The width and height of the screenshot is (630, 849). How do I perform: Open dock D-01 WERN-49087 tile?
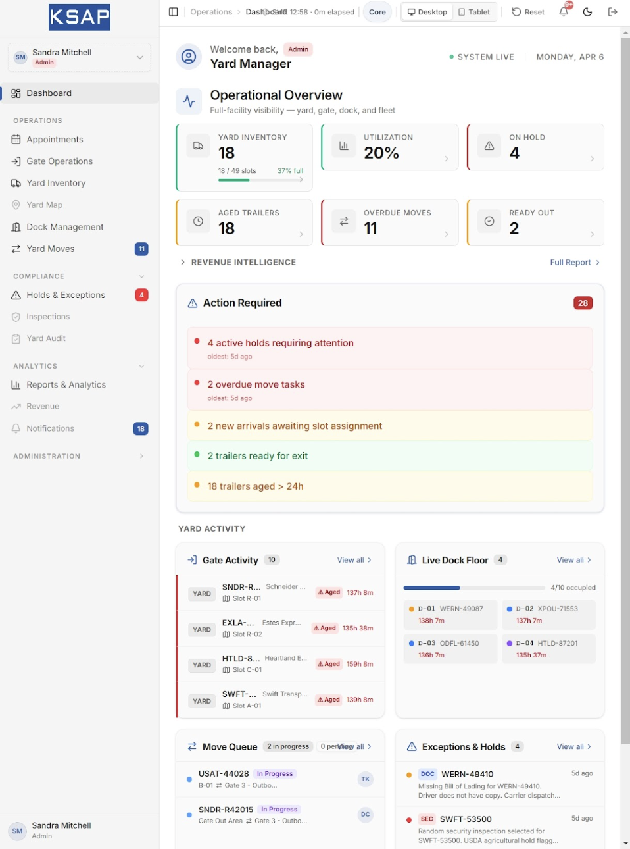(450, 615)
